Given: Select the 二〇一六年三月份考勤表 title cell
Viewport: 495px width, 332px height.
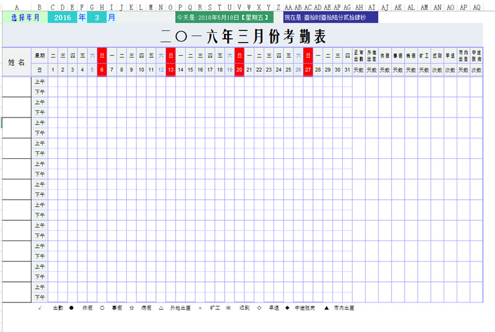Looking at the screenshot, I should point(242,35).
